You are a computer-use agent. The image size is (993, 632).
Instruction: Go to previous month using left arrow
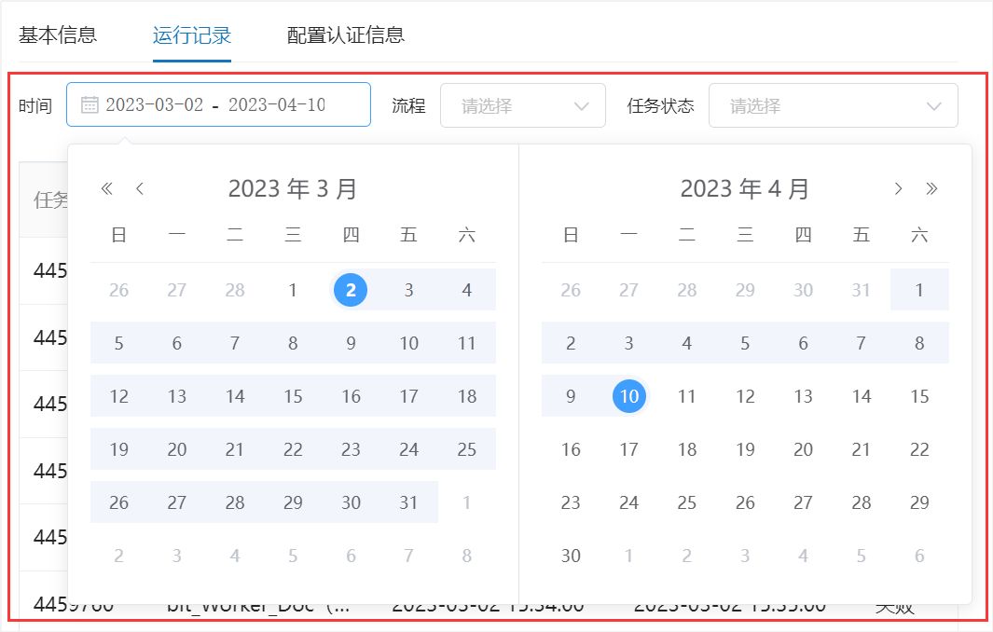click(x=140, y=188)
